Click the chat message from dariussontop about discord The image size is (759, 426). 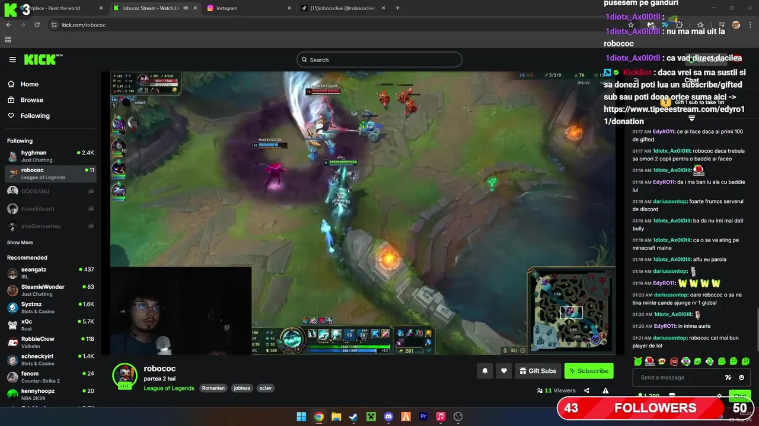click(688, 205)
